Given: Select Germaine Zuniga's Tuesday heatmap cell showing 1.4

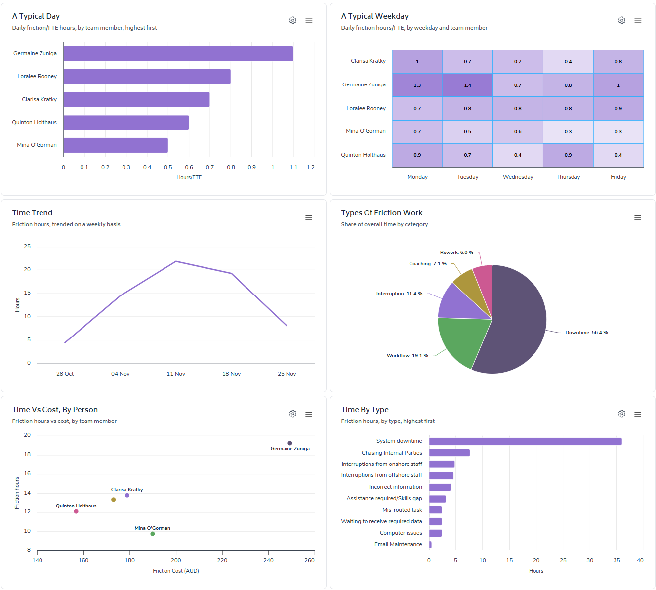Looking at the screenshot, I should point(468,85).
